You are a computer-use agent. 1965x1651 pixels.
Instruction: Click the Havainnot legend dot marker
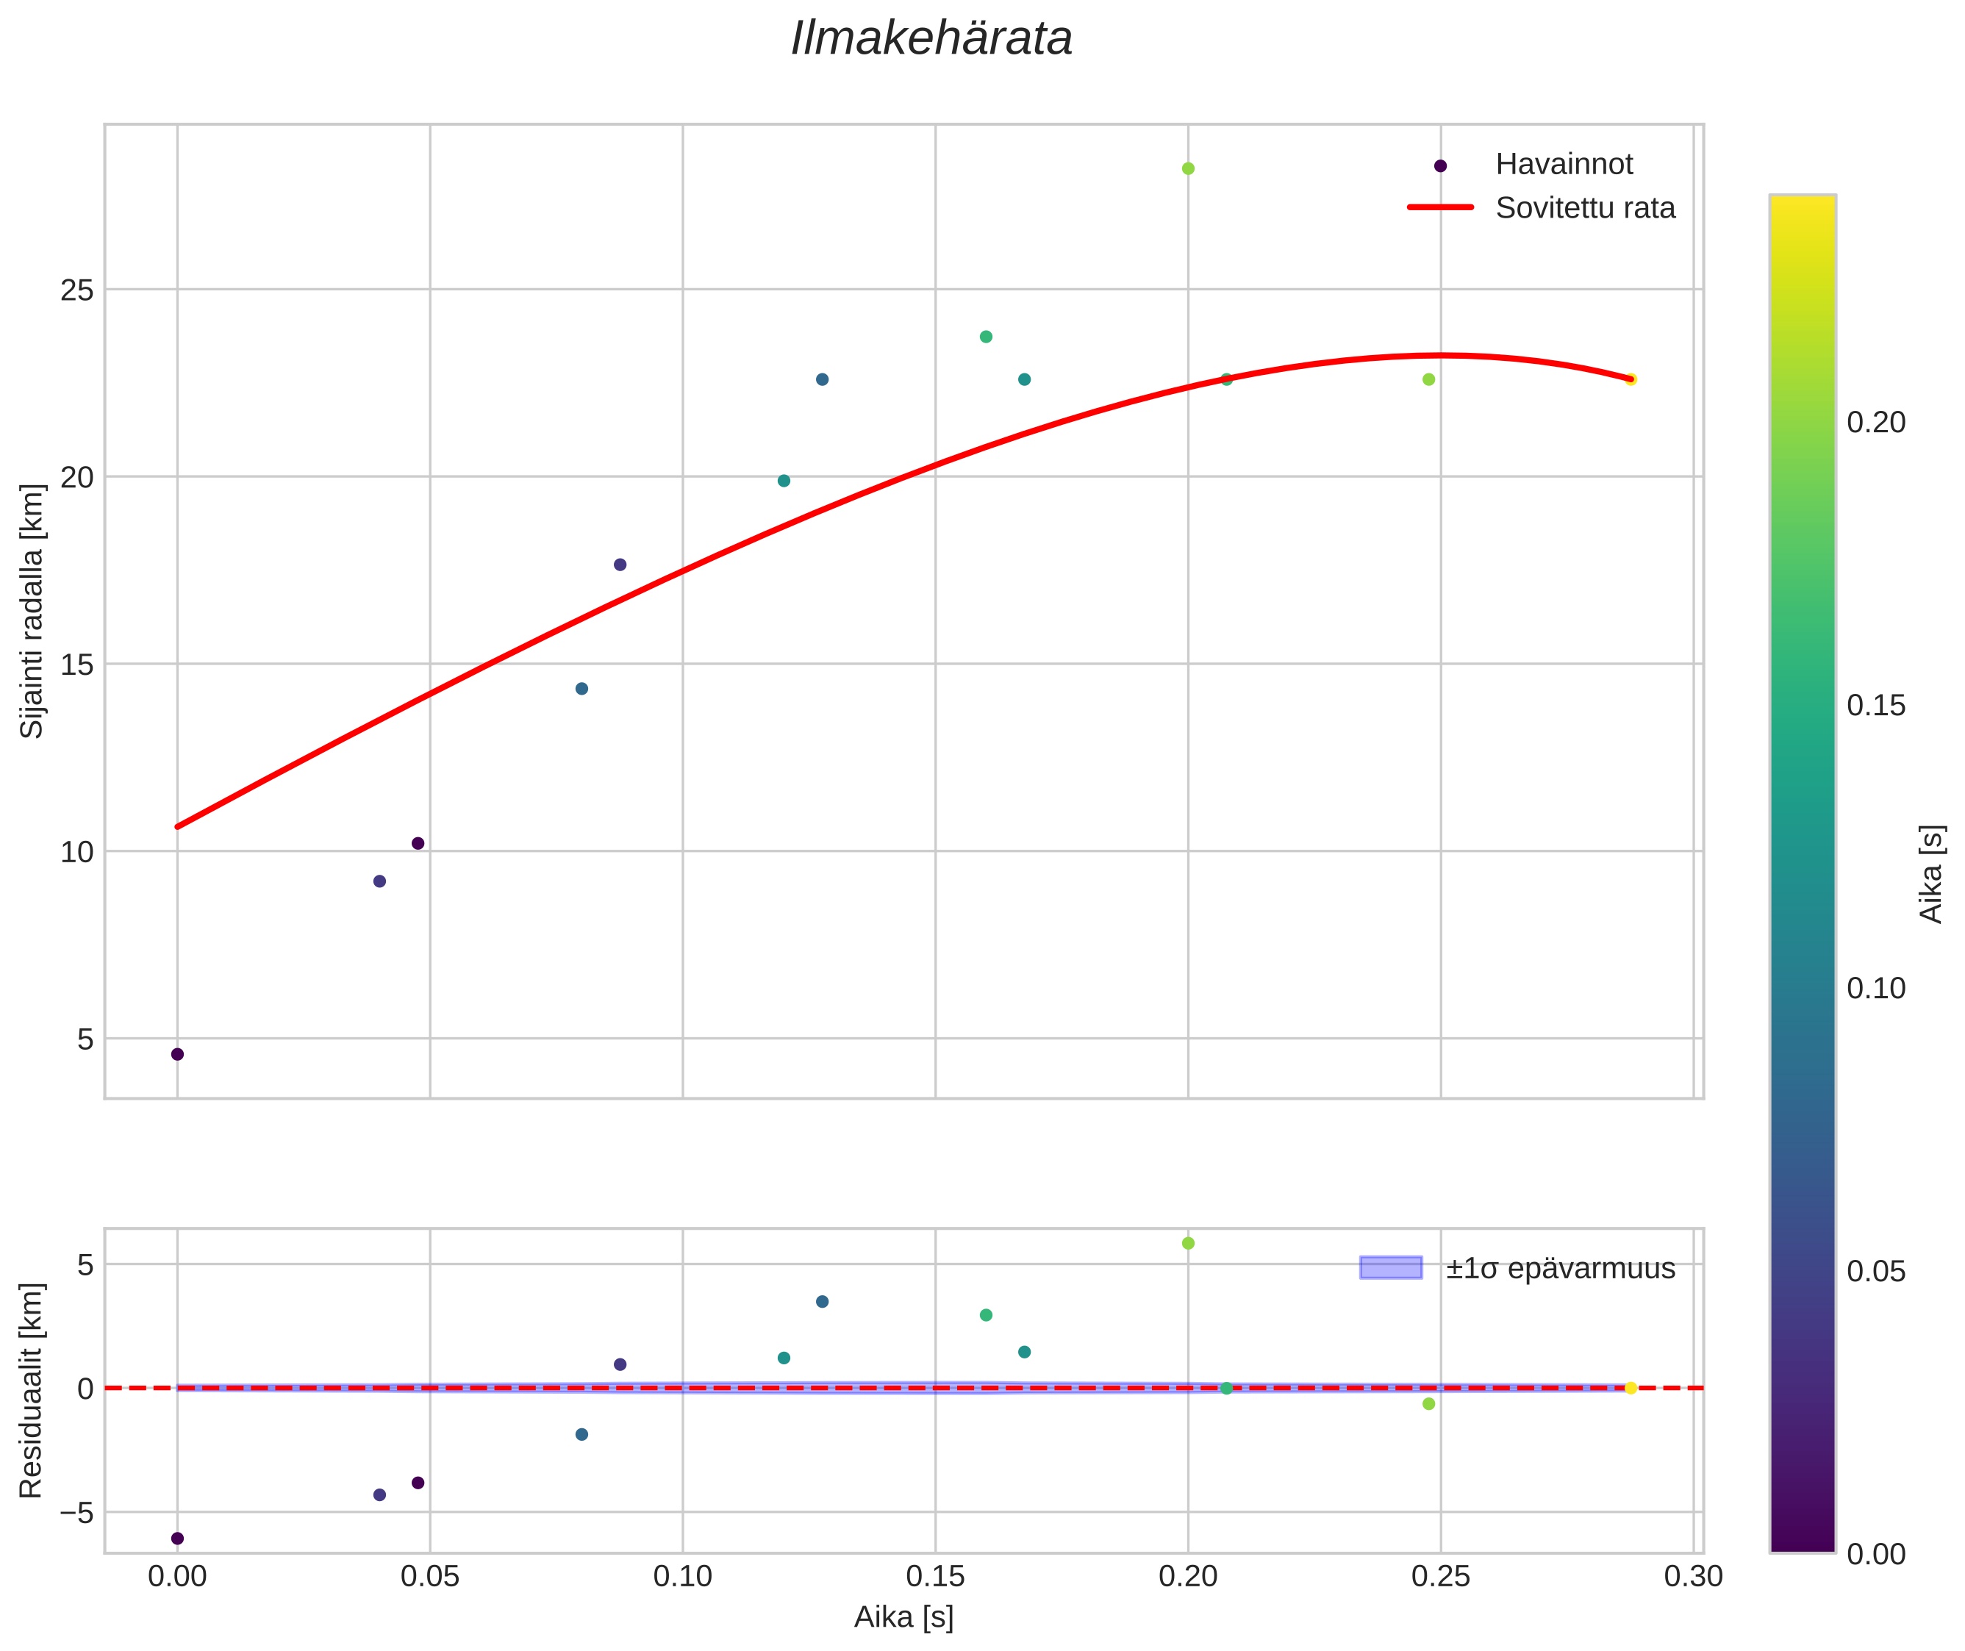(x=1440, y=165)
